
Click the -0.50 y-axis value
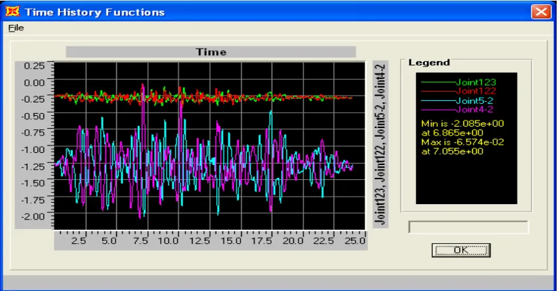click(32, 116)
